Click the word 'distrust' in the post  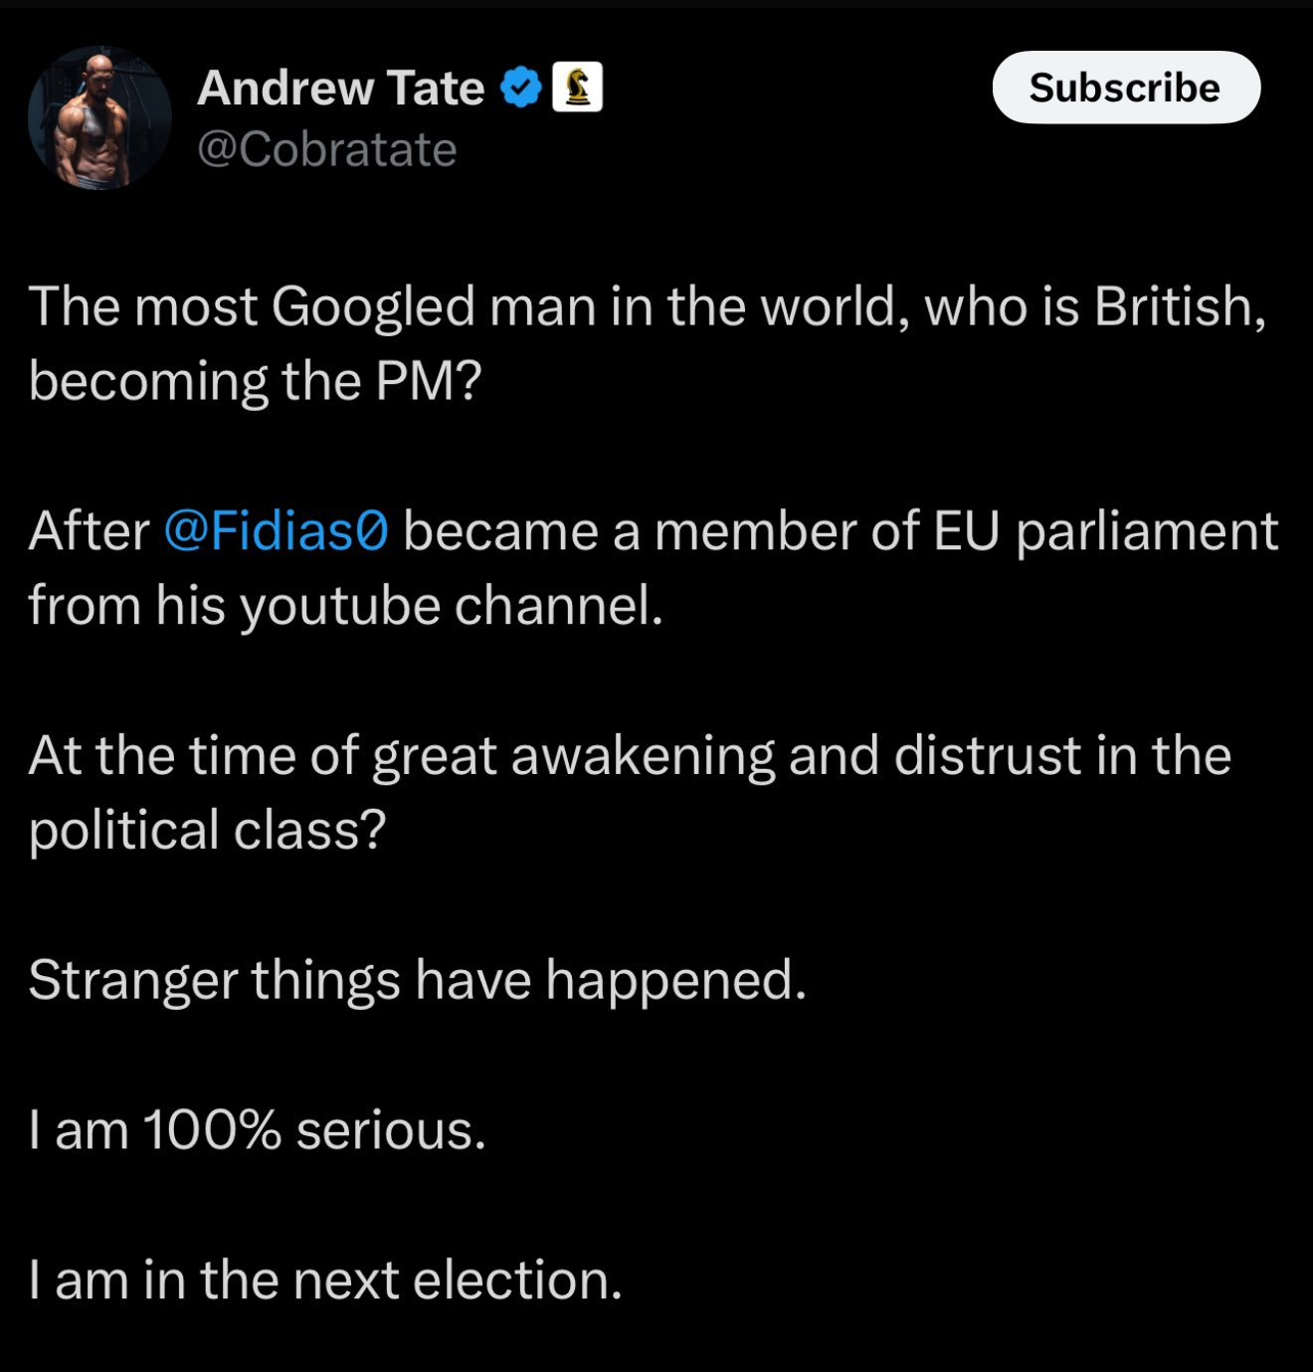point(987,754)
